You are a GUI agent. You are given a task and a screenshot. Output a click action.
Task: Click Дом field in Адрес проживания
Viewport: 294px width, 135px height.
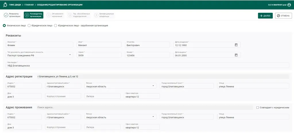[24, 127]
